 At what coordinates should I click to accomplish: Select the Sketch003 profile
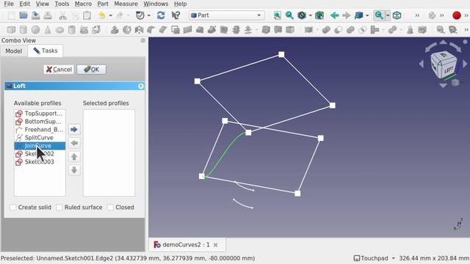tap(40, 162)
